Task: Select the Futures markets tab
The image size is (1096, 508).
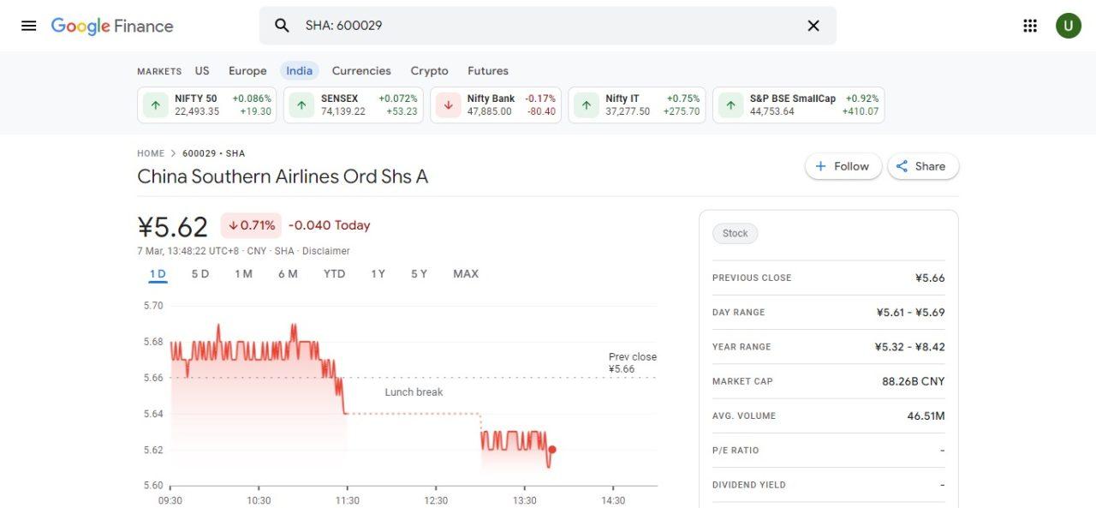Action: pyautogui.click(x=488, y=71)
